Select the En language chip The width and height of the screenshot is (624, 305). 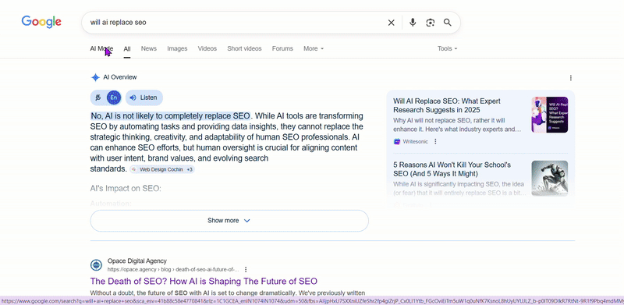[114, 98]
